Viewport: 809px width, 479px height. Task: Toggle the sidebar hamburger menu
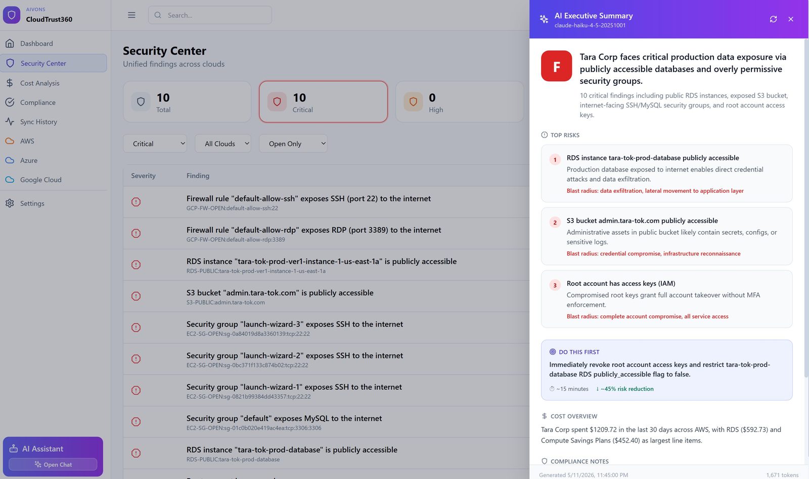(131, 15)
